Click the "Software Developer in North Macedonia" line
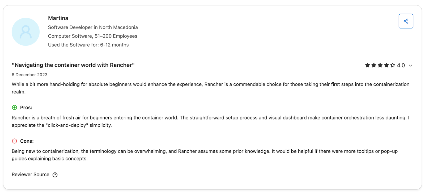The image size is (425, 195). point(93,27)
